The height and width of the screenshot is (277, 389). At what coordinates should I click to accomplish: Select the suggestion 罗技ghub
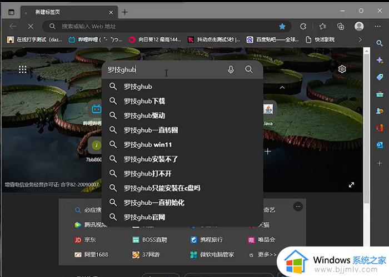coord(182,87)
